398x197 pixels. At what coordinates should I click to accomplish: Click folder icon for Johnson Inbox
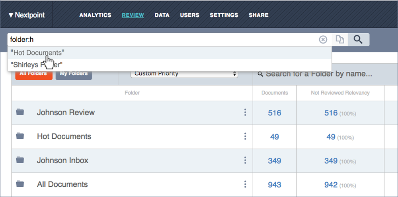pyautogui.click(x=20, y=160)
